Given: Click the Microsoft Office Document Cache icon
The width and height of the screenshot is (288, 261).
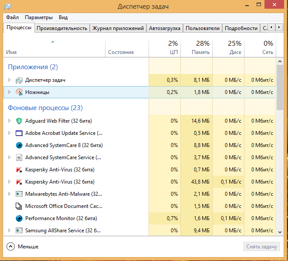Looking at the screenshot, I should (19, 206).
